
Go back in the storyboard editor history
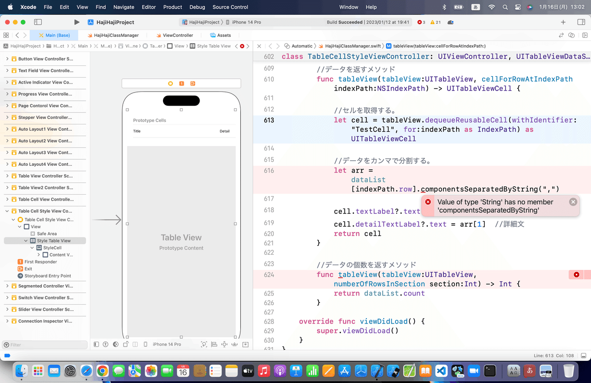17,35
